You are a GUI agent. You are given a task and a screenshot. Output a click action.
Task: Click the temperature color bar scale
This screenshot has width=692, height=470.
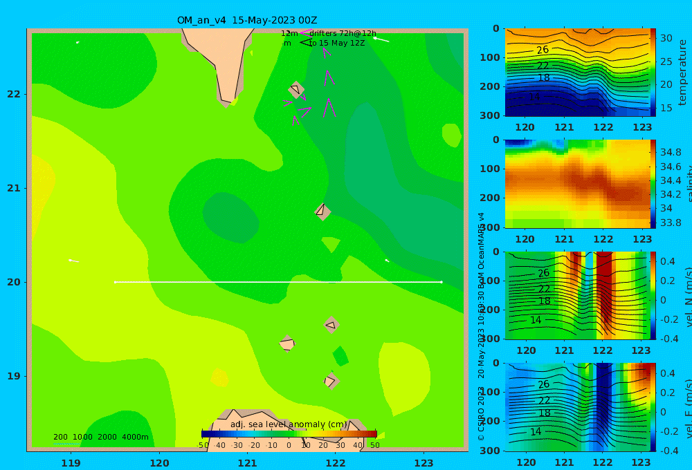coord(653,73)
